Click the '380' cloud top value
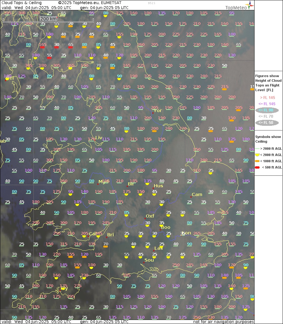Viewport: 283px width, 324px height. tap(22, 13)
